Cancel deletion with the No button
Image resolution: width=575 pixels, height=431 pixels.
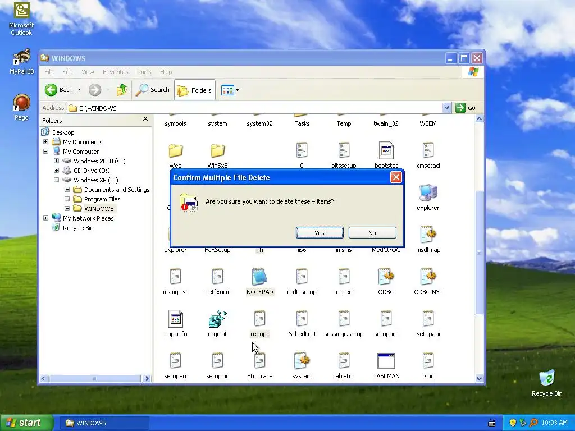pyautogui.click(x=372, y=233)
